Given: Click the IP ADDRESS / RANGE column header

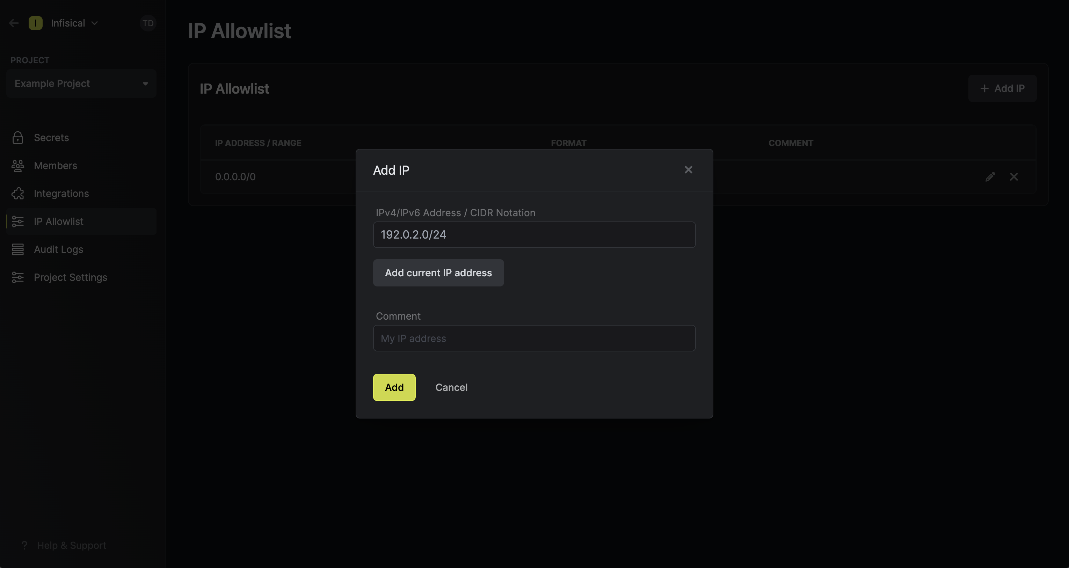Looking at the screenshot, I should coord(258,143).
